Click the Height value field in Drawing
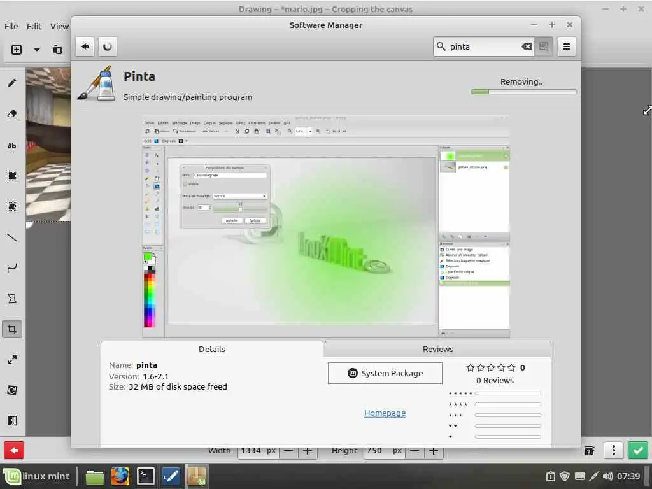This screenshot has width=652, height=489. [383, 451]
